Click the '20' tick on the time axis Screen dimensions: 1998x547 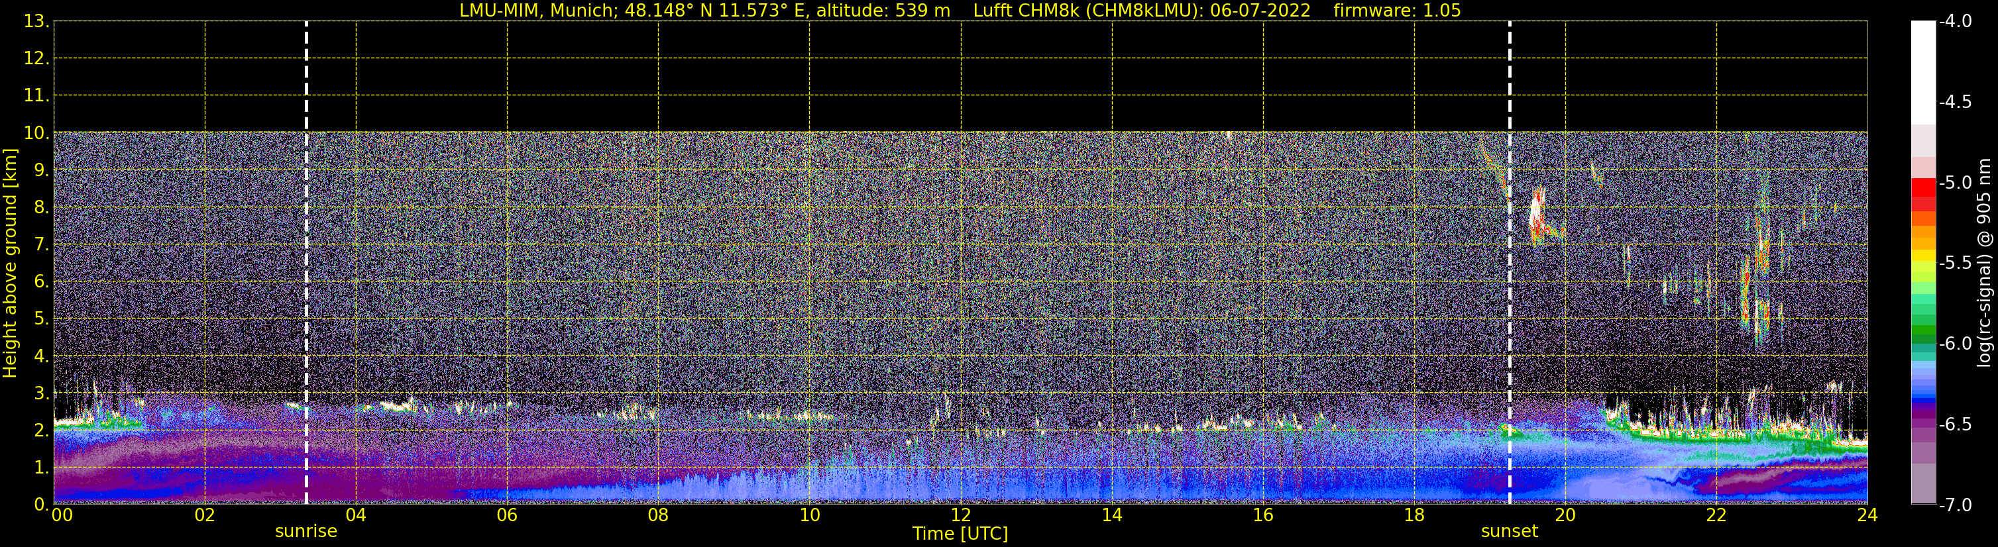(x=1565, y=515)
